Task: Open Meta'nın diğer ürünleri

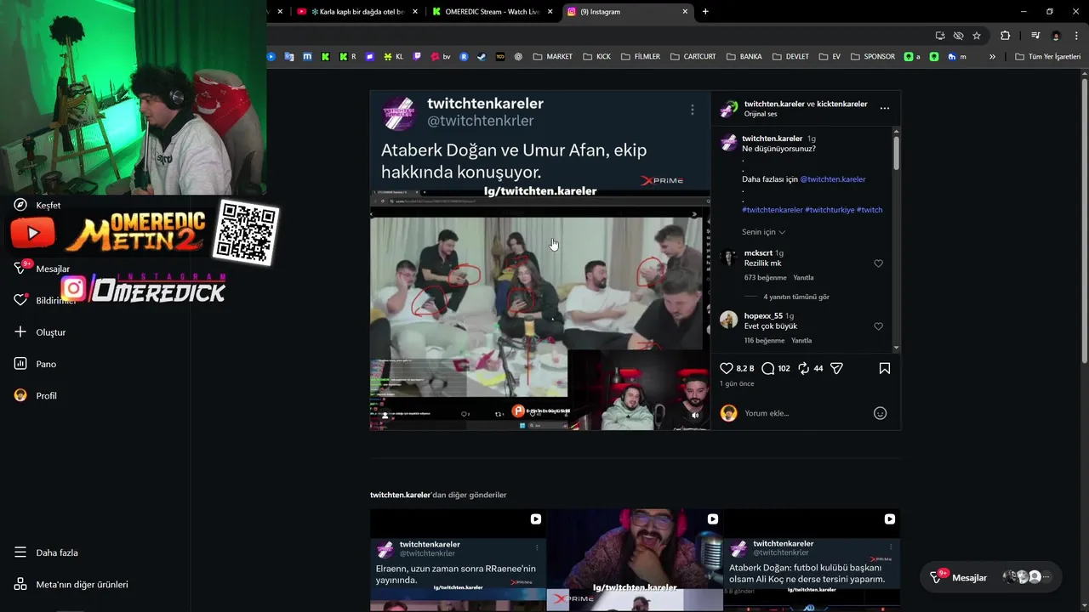Action: [x=71, y=584]
